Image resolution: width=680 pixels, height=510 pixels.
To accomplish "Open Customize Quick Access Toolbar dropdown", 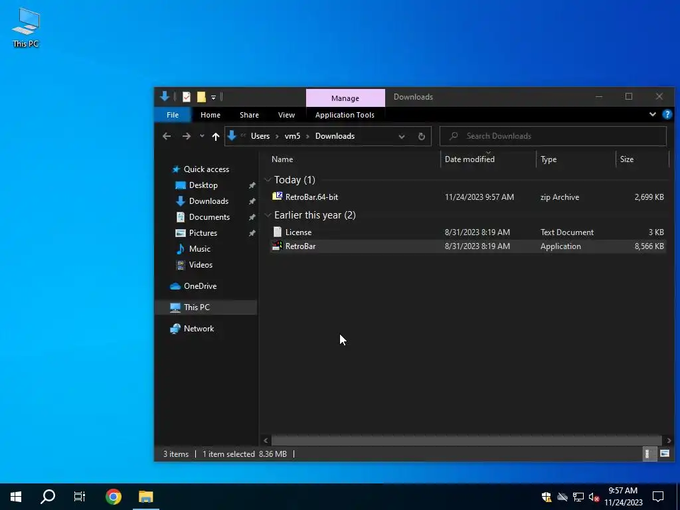I will 213,97.
